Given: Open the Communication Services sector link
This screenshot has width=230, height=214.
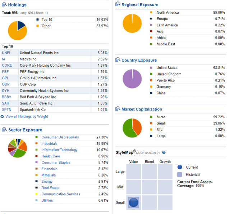Looking at the screenshot, I should click(61, 194).
